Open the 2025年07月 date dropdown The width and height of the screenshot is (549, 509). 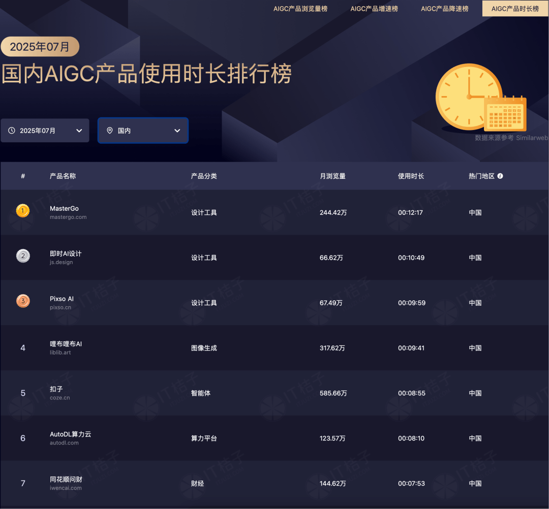click(45, 131)
